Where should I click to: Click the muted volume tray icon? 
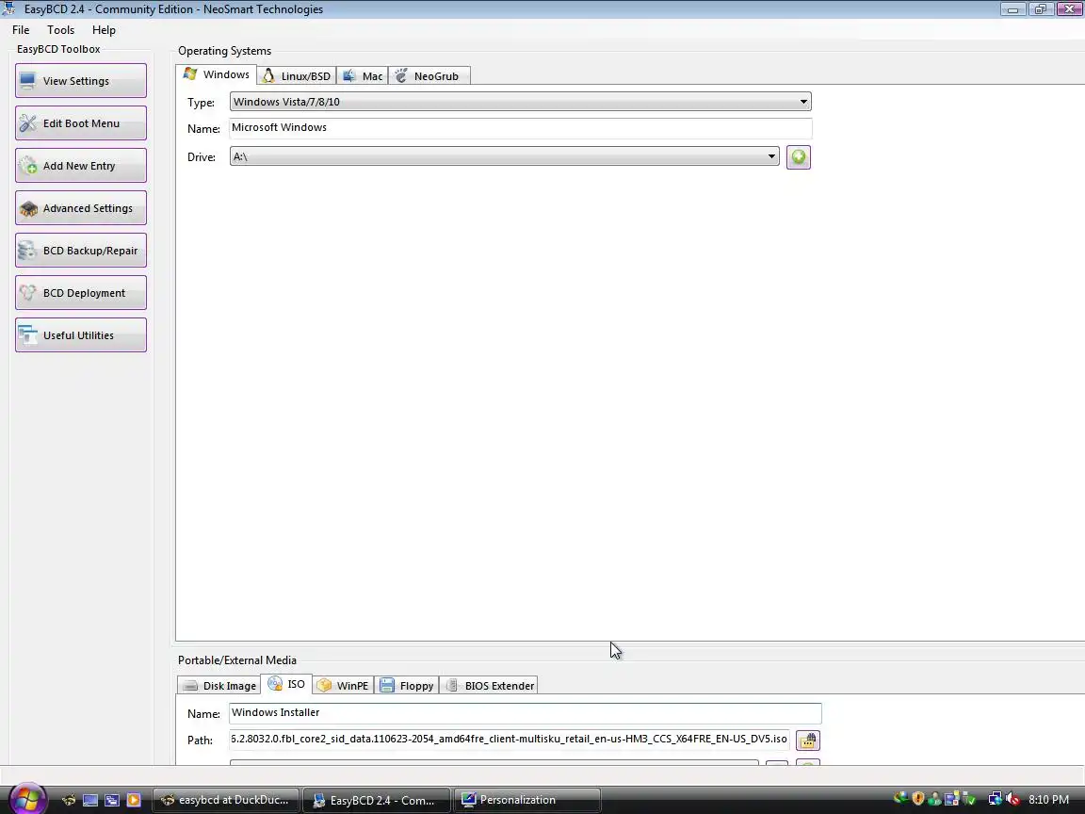point(1012,800)
